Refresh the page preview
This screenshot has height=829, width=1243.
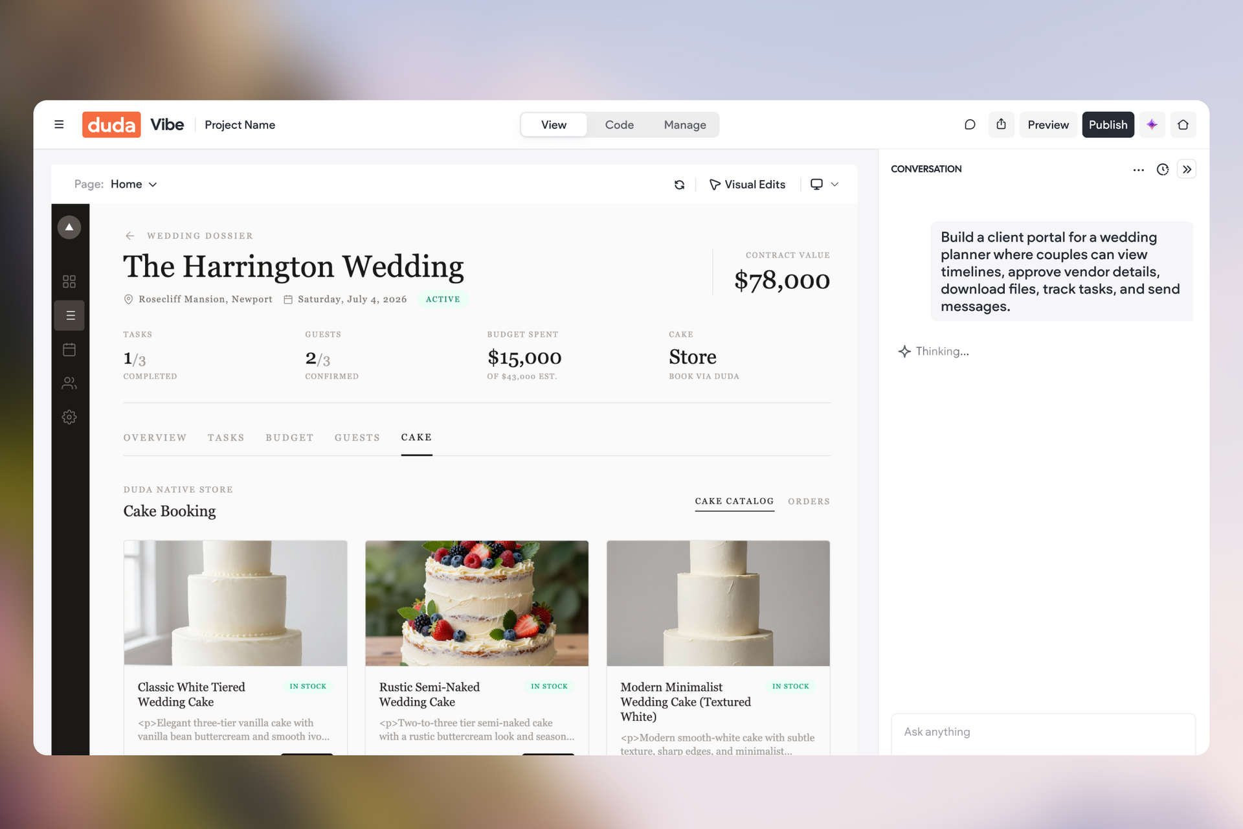click(x=679, y=185)
